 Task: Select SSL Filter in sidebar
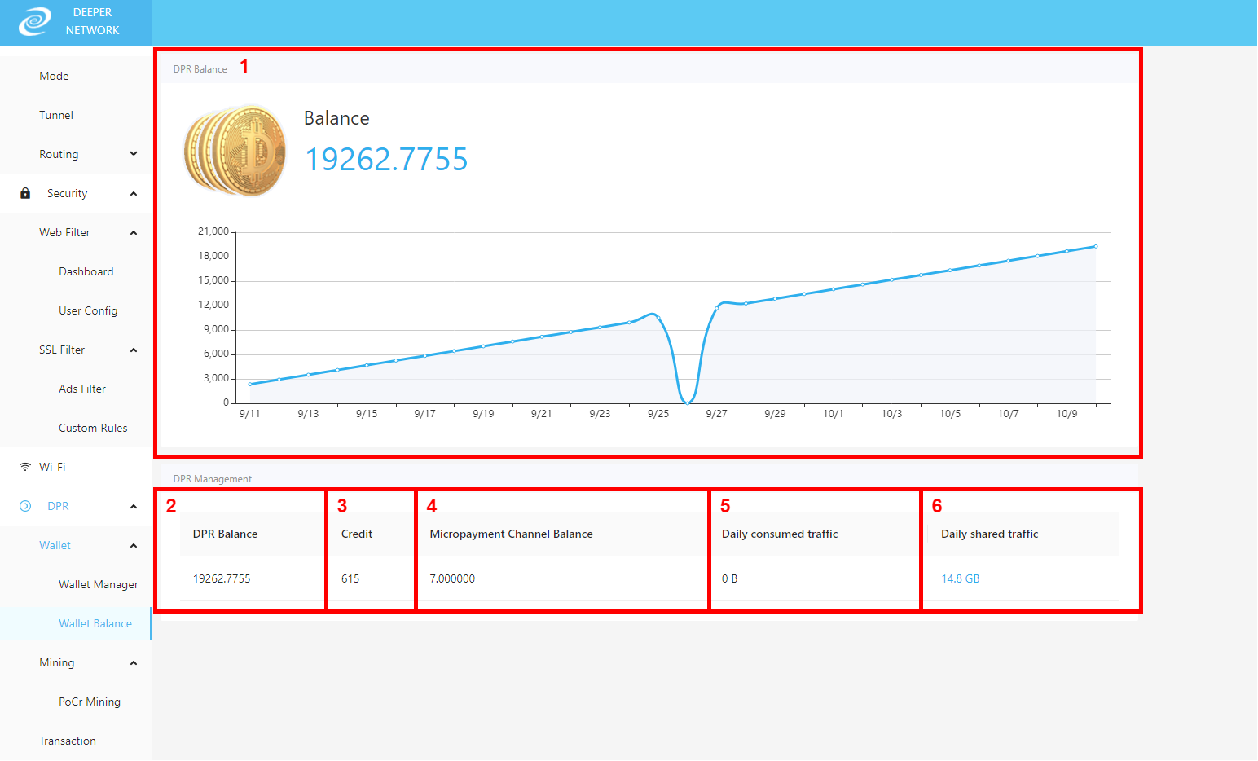(62, 350)
